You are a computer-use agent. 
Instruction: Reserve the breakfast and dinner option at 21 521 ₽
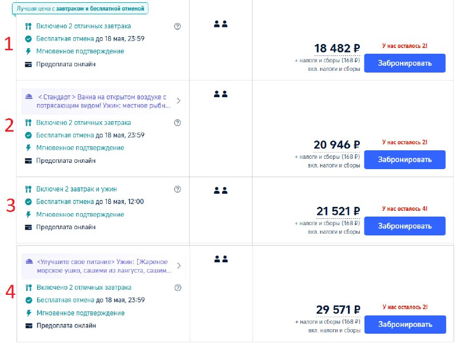coord(404,226)
